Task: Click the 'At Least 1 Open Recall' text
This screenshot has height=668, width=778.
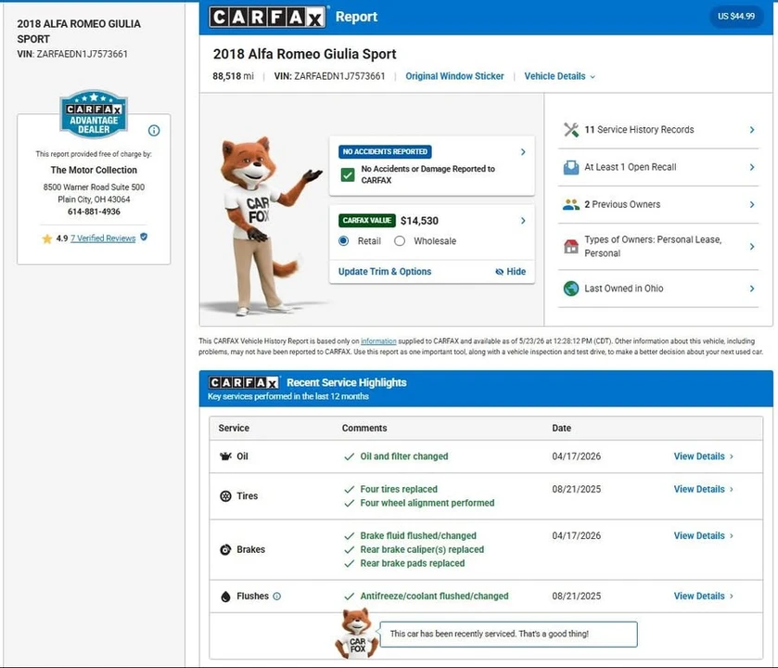Action: (631, 167)
